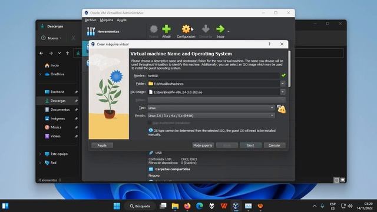
Task: Open Configuración gear in VirtualBox toolbar
Action: pos(186,29)
